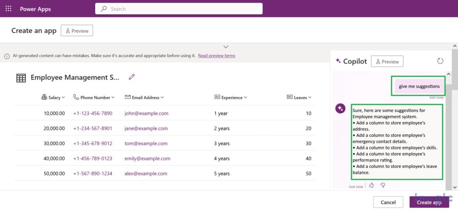Click the Cancel button
Image resolution: width=458 pixels, height=213 pixels.
click(x=388, y=202)
